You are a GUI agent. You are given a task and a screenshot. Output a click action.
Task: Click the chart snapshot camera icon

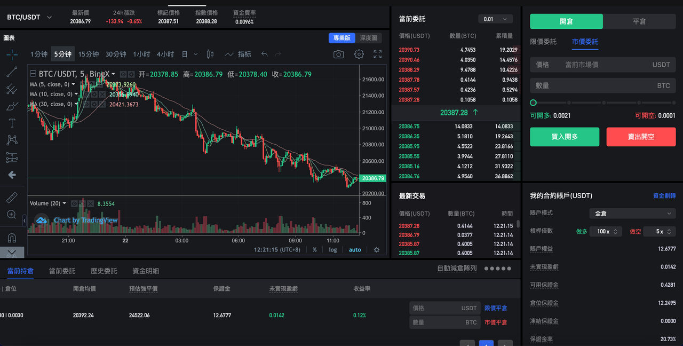(x=338, y=54)
